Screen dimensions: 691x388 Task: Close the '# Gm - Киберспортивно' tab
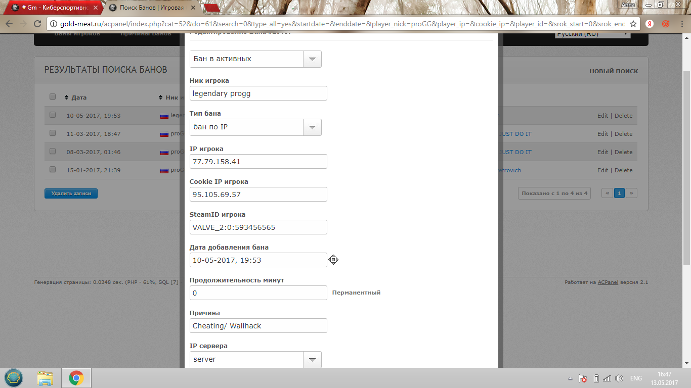[x=96, y=8]
